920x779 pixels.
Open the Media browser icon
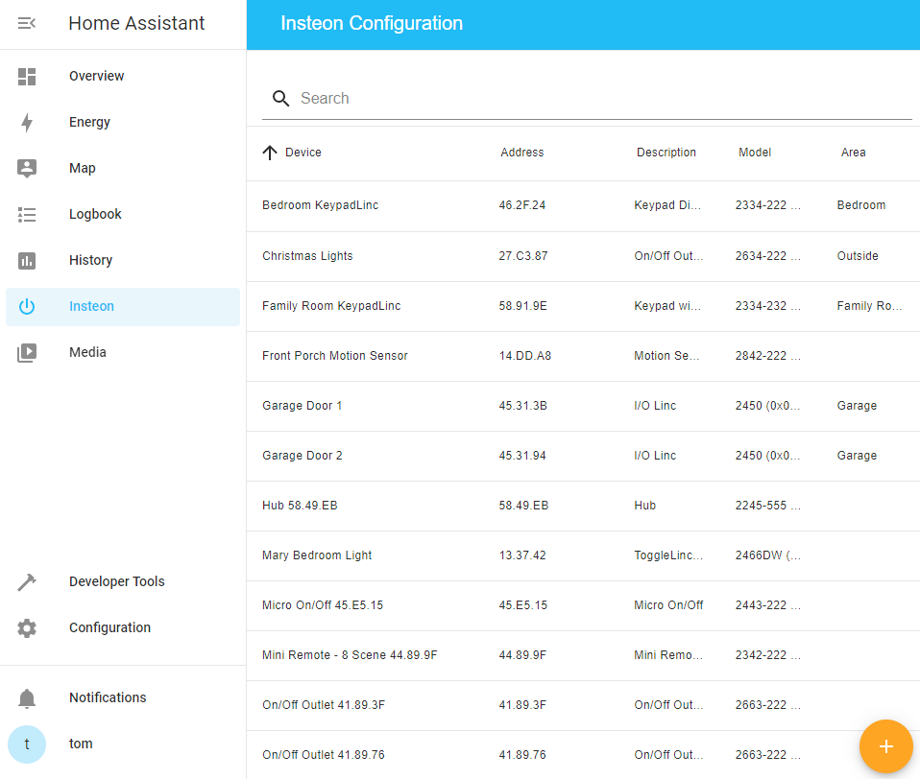(27, 352)
